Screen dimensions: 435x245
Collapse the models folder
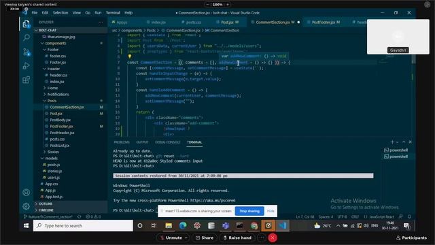coord(52,158)
